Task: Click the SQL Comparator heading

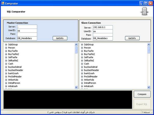Action: point(16,12)
